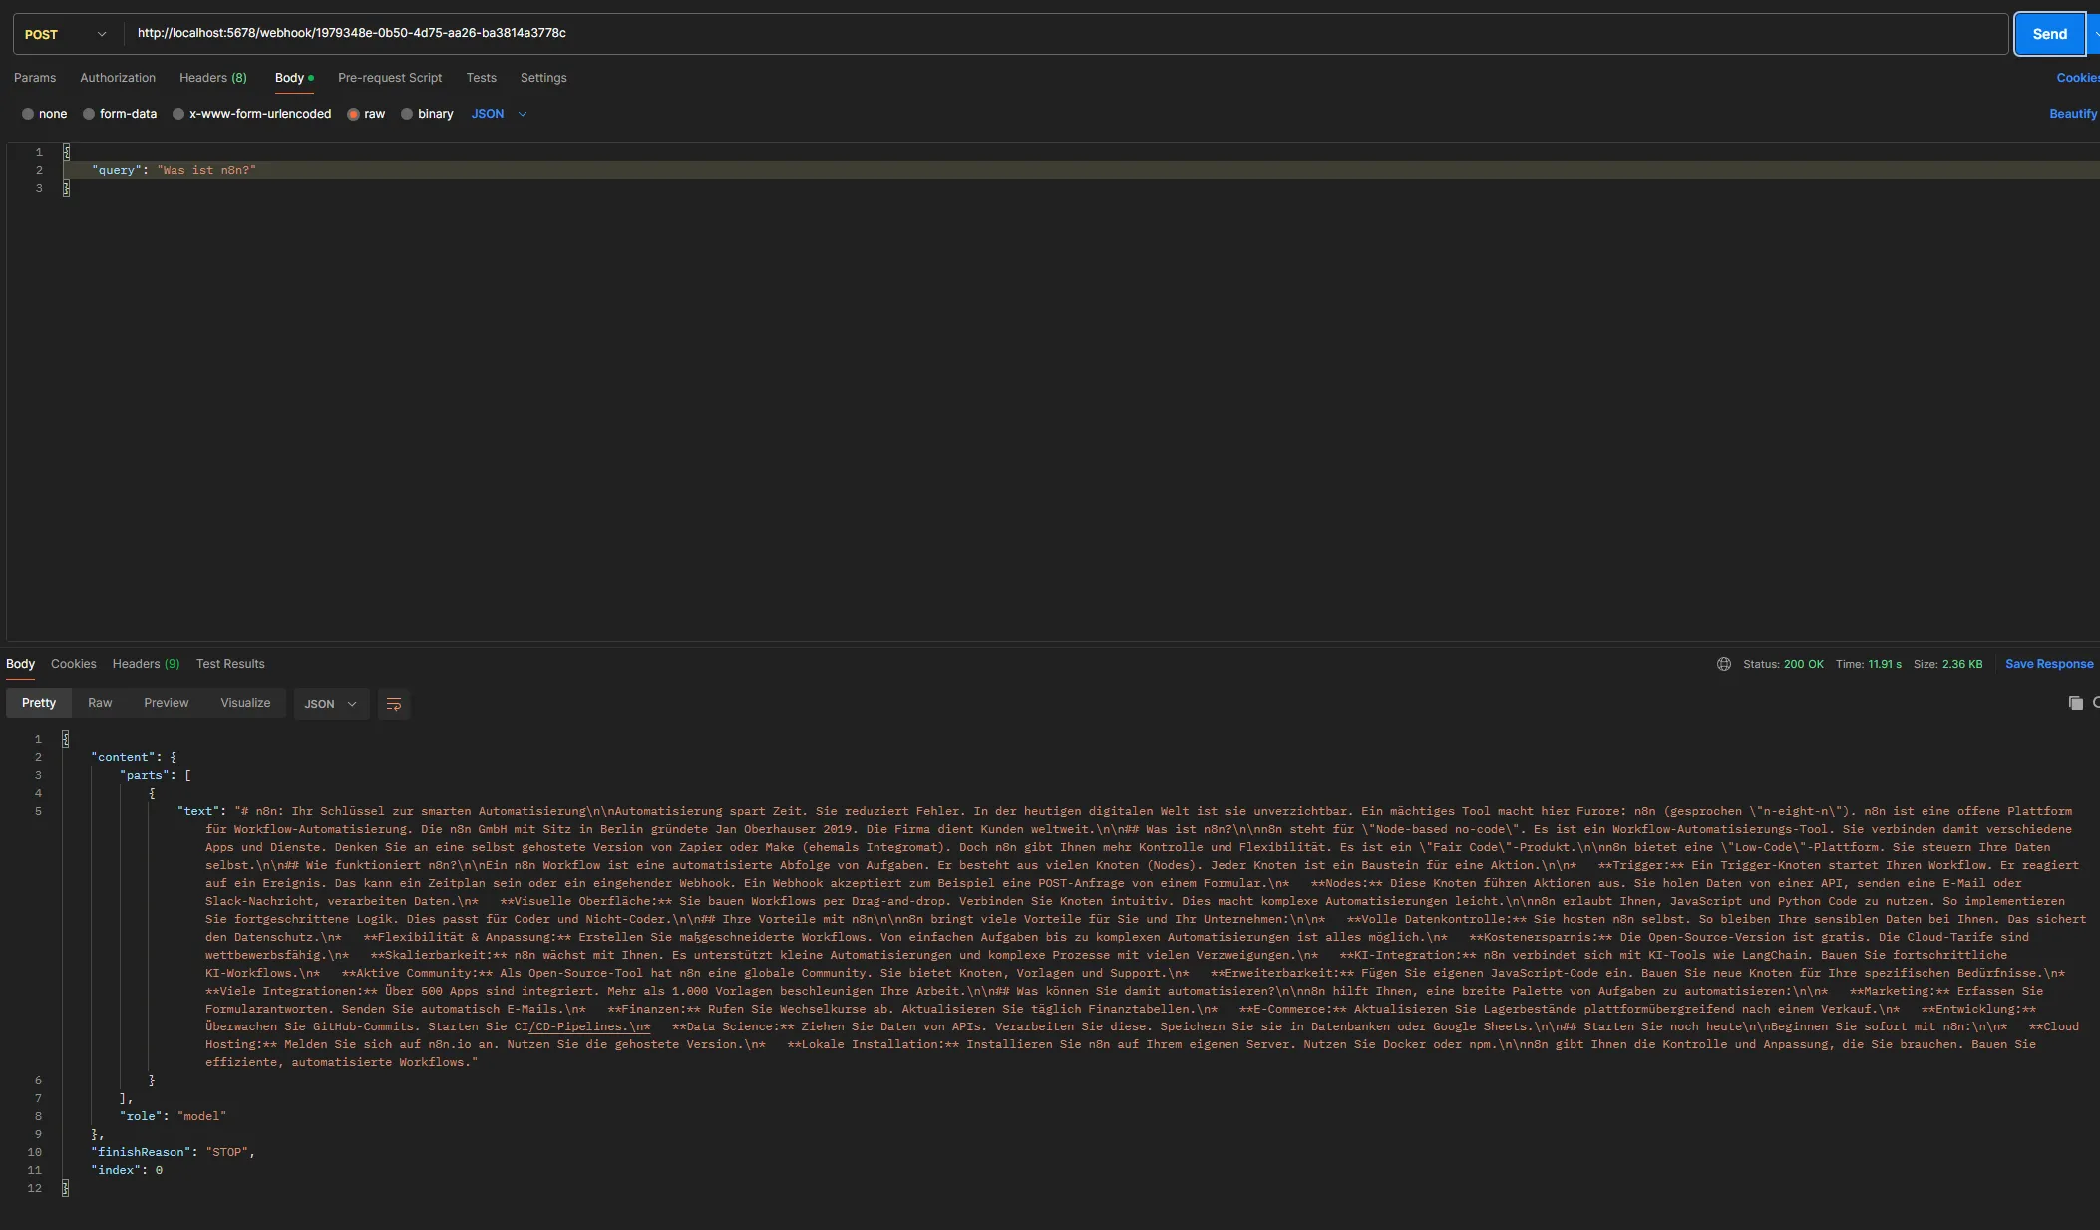Select the none body type radio

pyautogui.click(x=28, y=114)
